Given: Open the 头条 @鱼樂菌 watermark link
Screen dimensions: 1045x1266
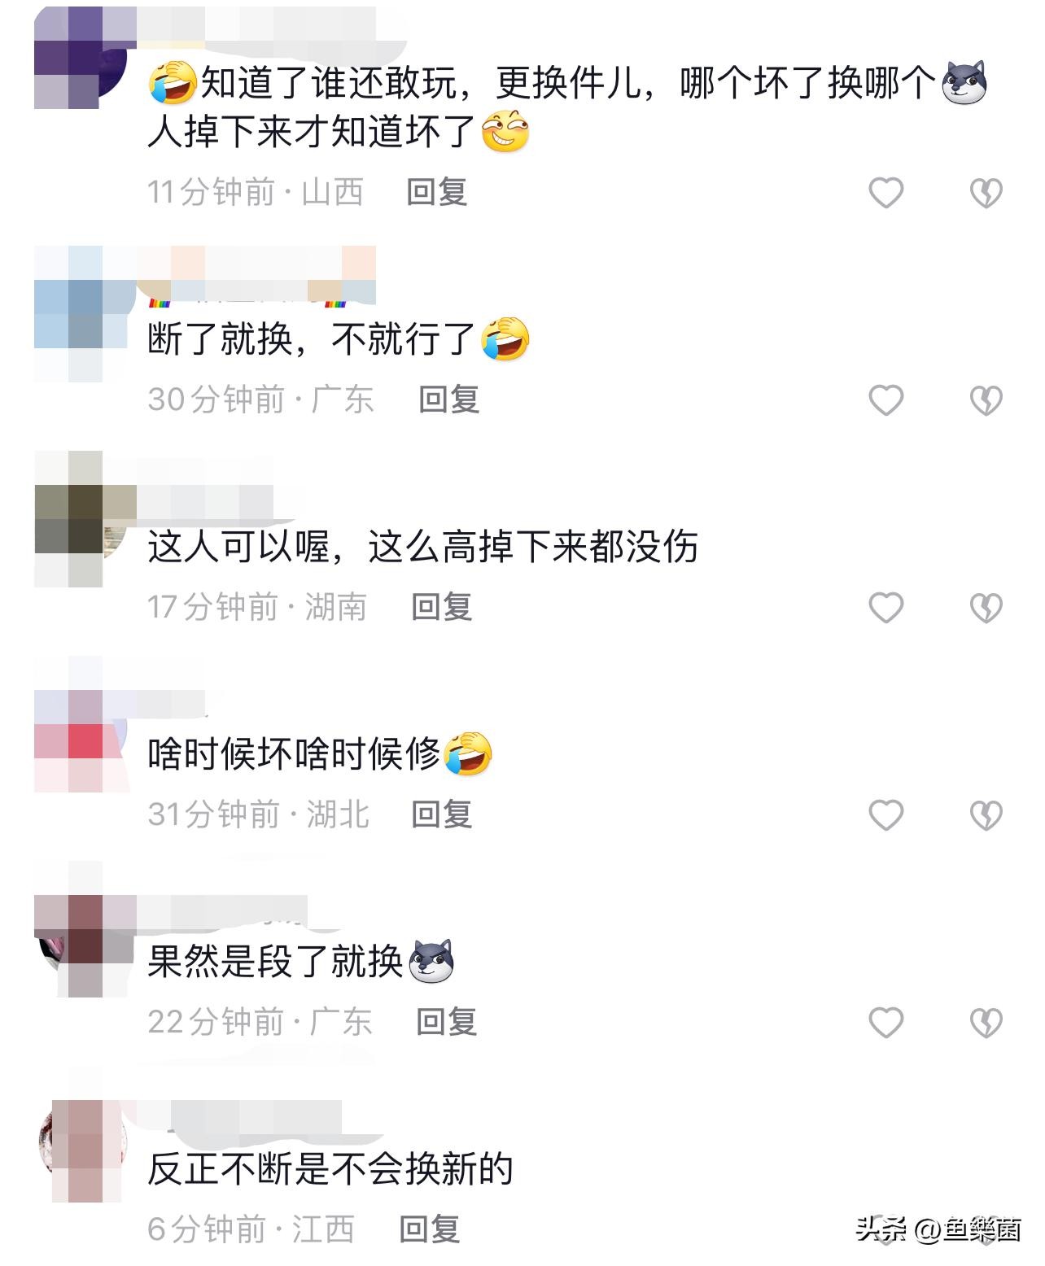Looking at the screenshot, I should [x=938, y=1229].
